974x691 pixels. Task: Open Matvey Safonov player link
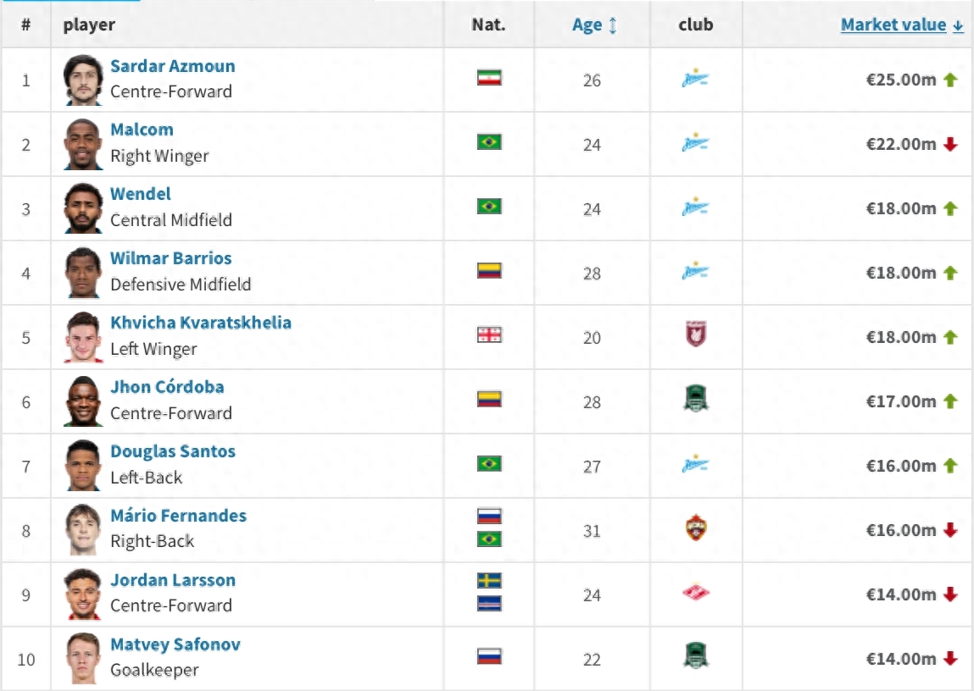(x=175, y=644)
